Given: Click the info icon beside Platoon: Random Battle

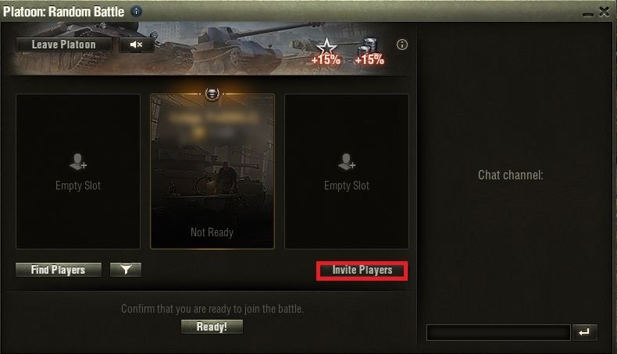Looking at the screenshot, I should 136,12.
